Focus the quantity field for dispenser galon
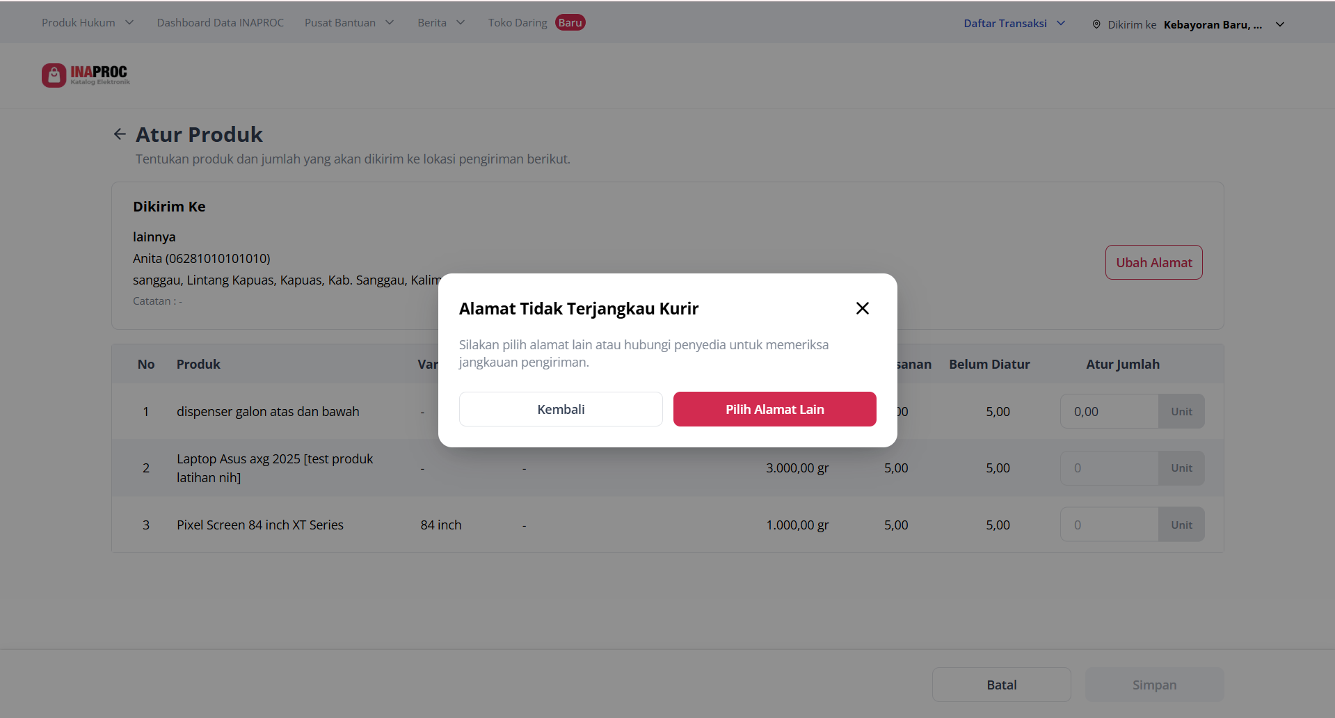 click(1110, 411)
